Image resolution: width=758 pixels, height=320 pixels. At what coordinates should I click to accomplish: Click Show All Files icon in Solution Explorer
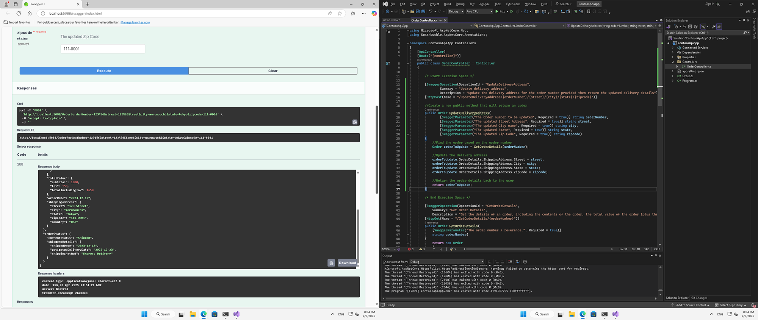(x=695, y=27)
